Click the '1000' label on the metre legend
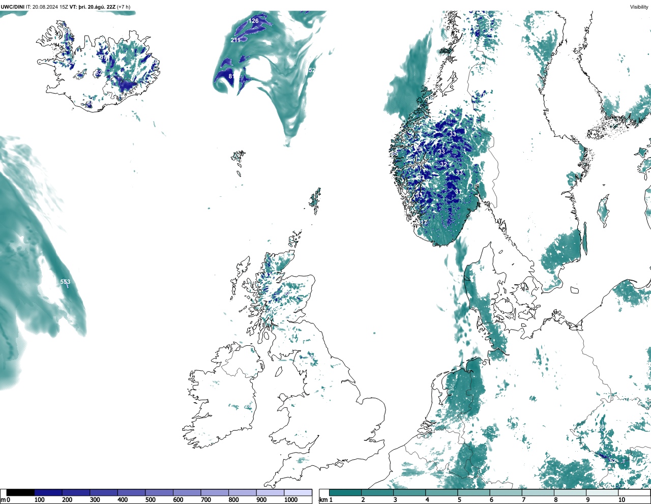The height and width of the screenshot is (504, 651). click(291, 500)
